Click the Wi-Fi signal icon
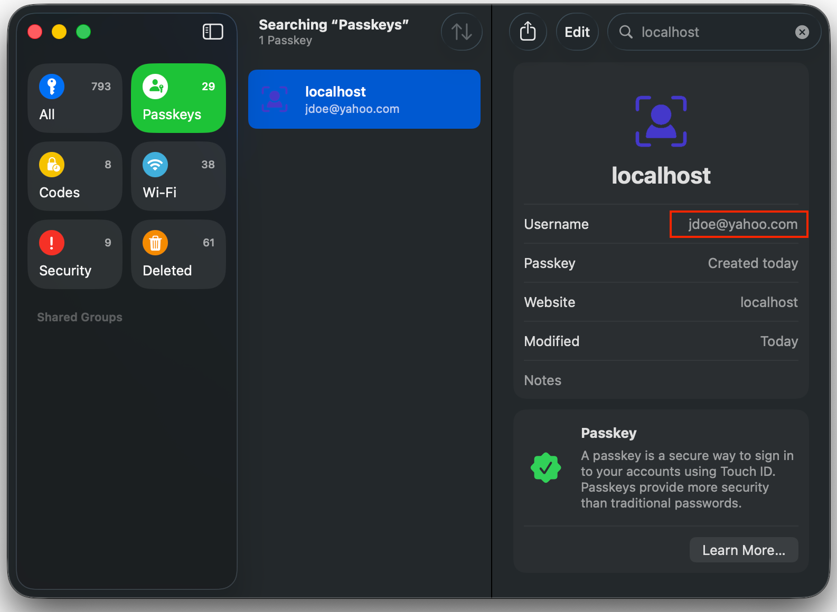Image resolution: width=837 pixels, height=612 pixels. click(x=155, y=165)
